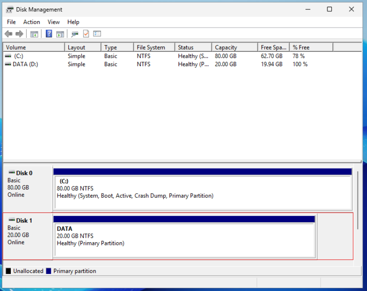The width and height of the screenshot is (367, 291).
Task: Click the Primary partition legend label
Action: click(75, 271)
